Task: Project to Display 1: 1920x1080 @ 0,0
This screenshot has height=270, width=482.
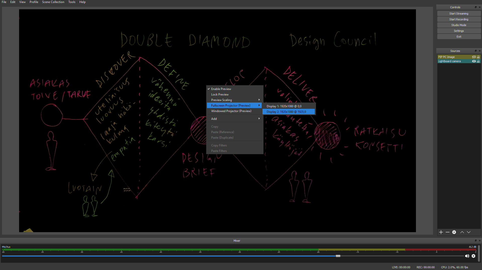Action: pyautogui.click(x=289, y=106)
